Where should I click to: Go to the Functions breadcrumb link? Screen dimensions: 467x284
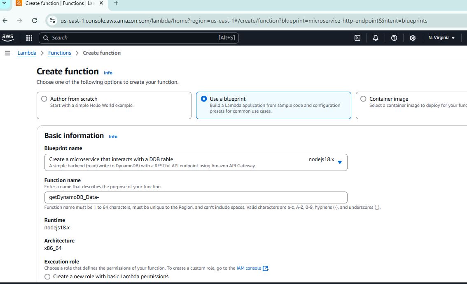tap(60, 53)
